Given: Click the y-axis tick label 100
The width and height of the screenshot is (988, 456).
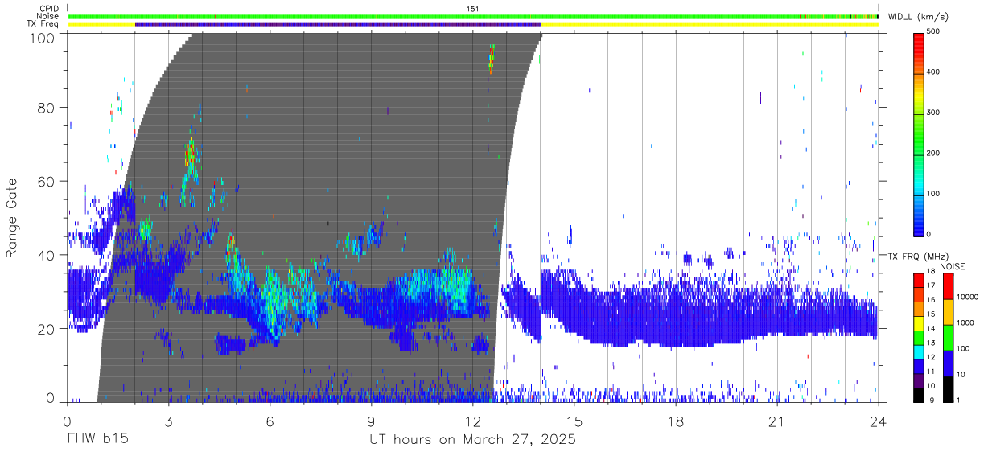Looking at the screenshot, I should 42,37.
